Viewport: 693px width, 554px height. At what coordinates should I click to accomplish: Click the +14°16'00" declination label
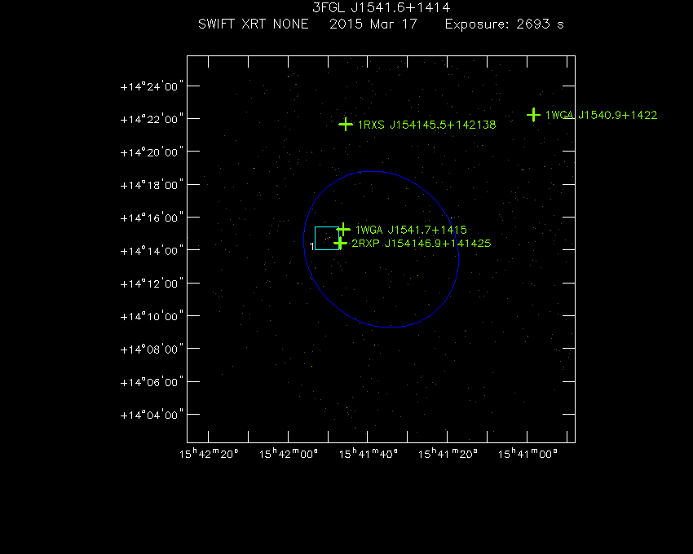(x=152, y=218)
